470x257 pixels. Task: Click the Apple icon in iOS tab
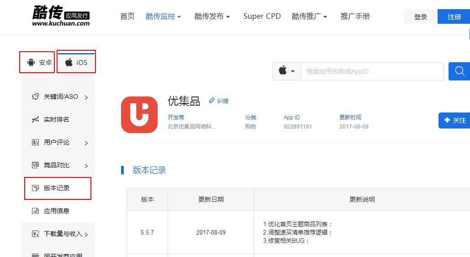(x=69, y=62)
